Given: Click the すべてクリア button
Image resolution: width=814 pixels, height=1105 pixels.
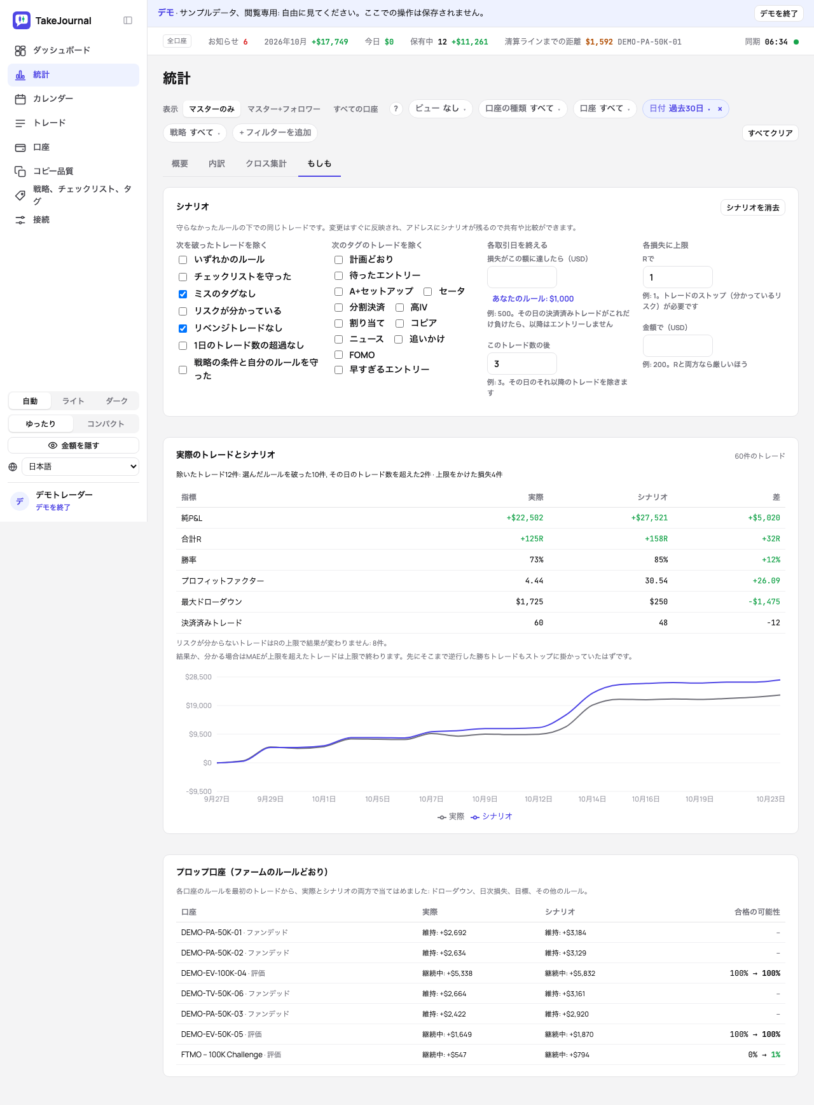Looking at the screenshot, I should pos(770,133).
